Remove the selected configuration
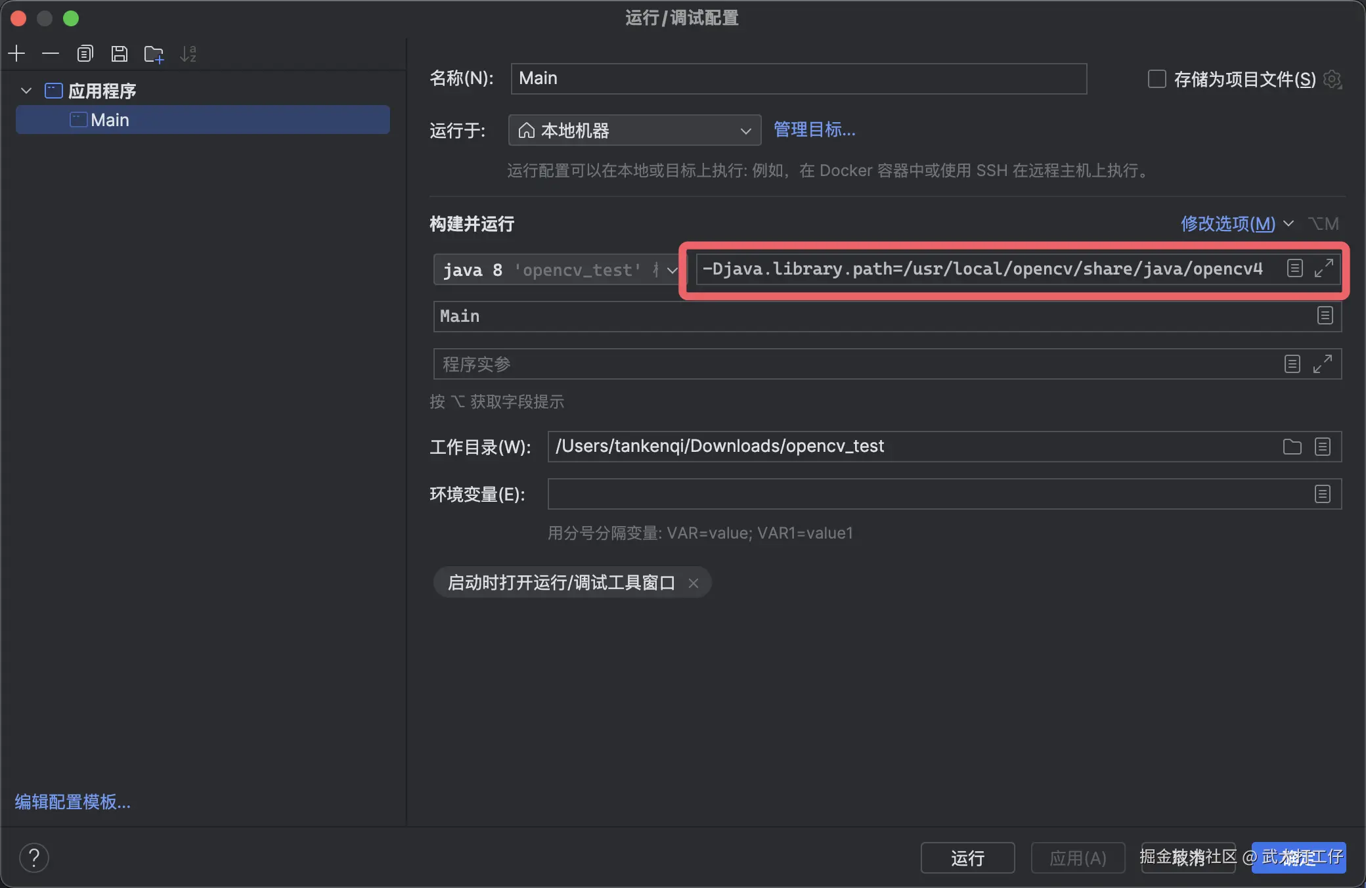Screen dimensions: 1366x888 click(x=51, y=53)
